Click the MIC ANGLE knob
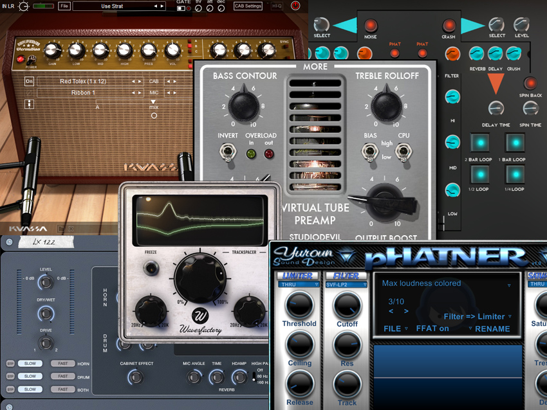Viewport: 547px width, 410px height. [x=193, y=377]
